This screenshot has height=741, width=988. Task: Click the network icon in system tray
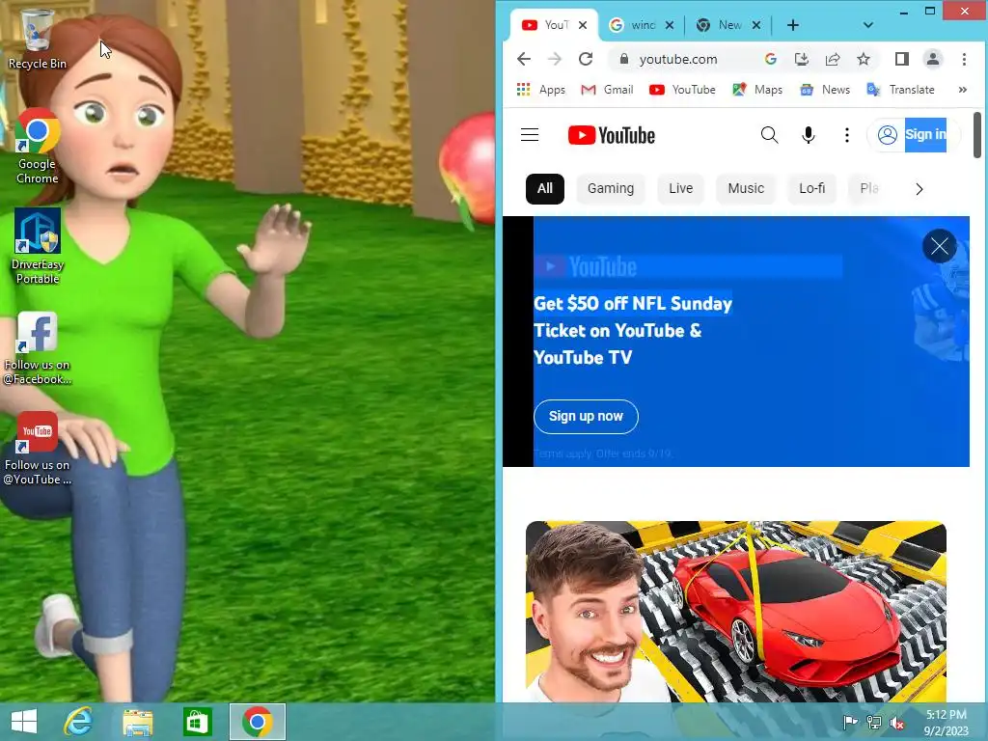874,723
